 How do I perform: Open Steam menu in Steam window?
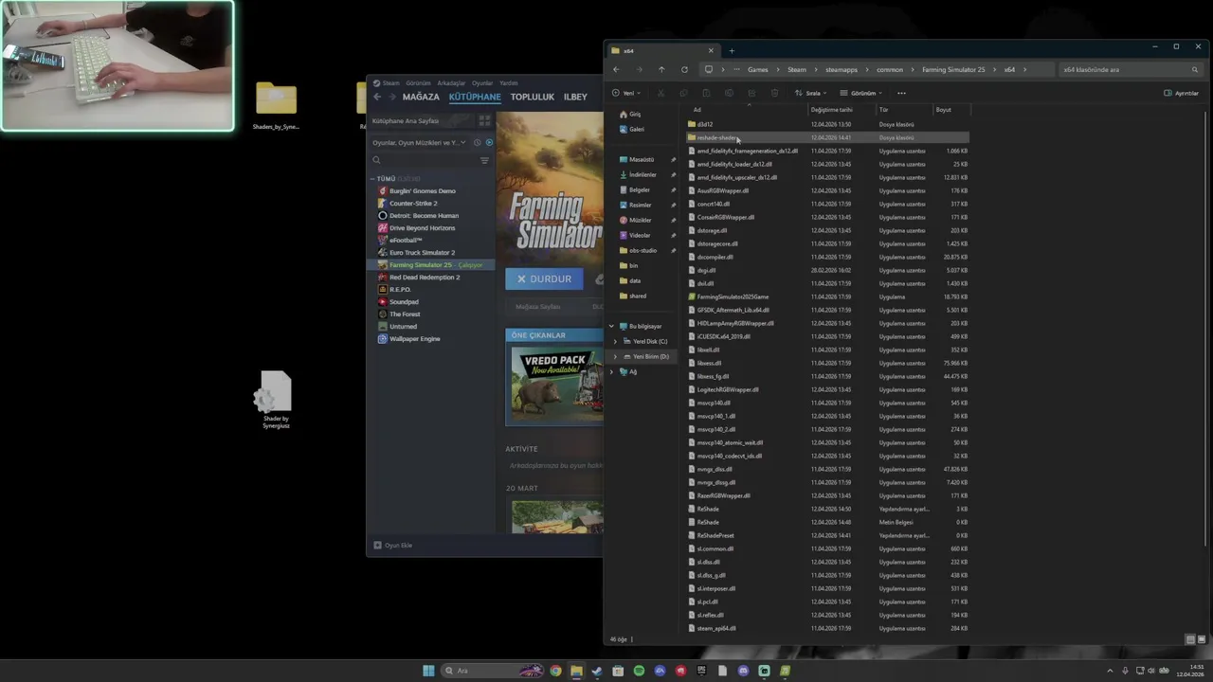pyautogui.click(x=386, y=82)
